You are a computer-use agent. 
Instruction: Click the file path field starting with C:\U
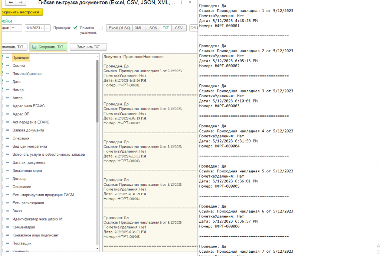point(194,28)
